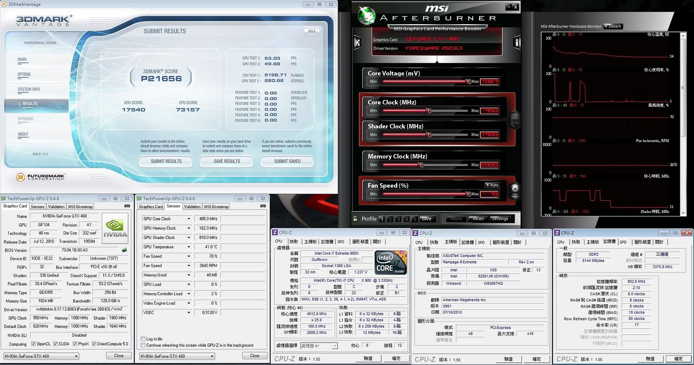This screenshot has height=365, width=694.
Task: Click the Core Clock value field showing 950
Action: 490,111
